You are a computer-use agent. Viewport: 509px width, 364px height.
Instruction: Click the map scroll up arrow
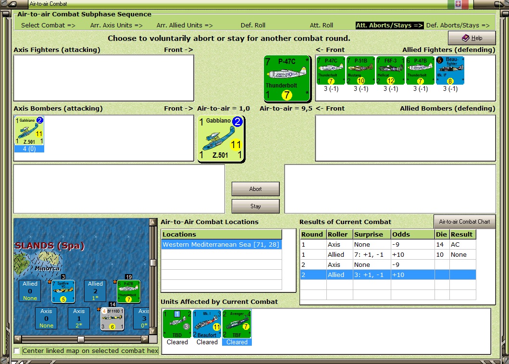coord(153,222)
